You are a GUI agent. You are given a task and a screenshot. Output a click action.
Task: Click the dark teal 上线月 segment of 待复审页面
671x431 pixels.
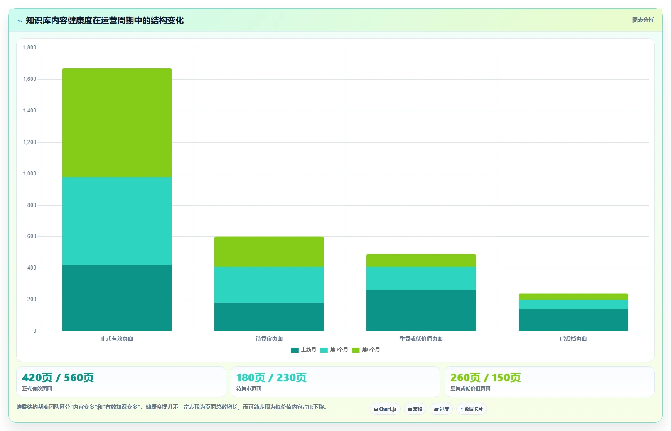[269, 317]
